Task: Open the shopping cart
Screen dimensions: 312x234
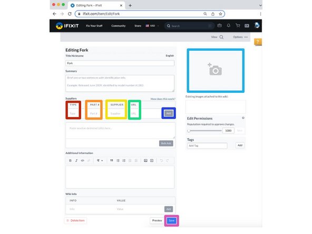Action: click(x=238, y=25)
